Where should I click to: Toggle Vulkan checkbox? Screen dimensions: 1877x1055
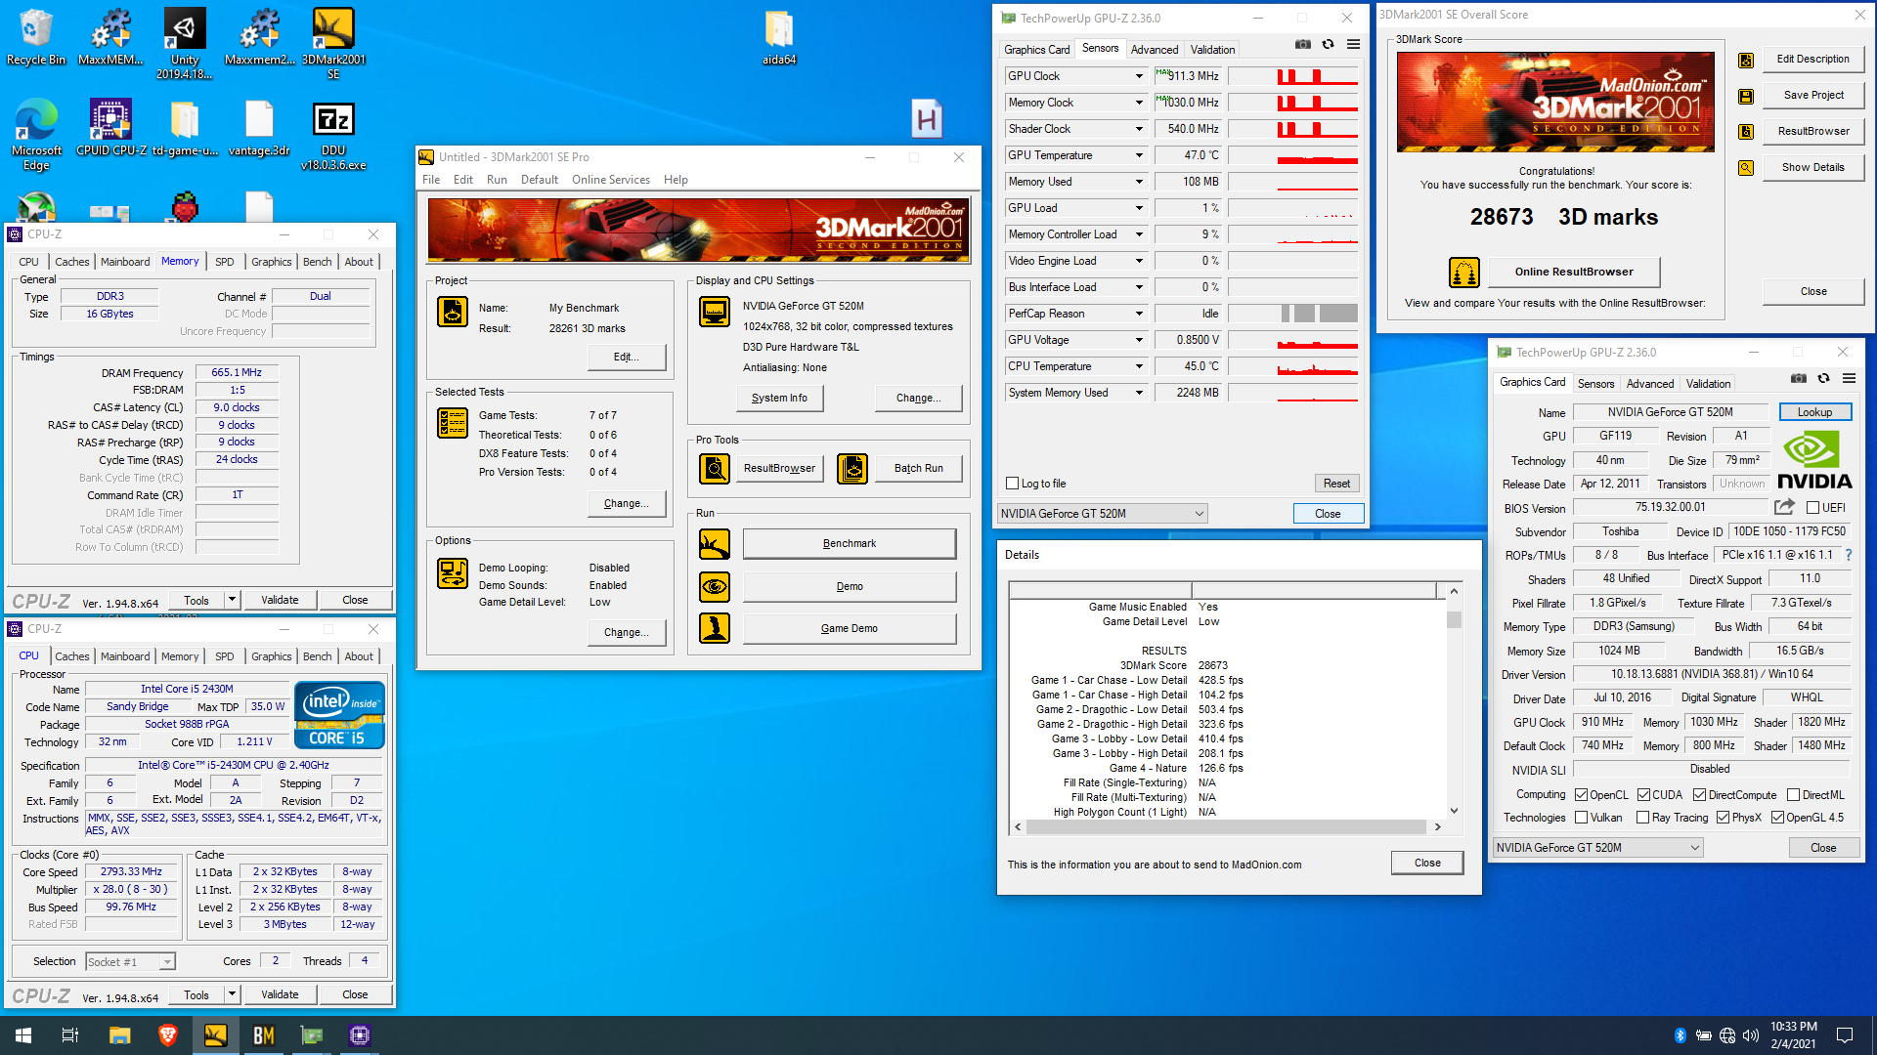click(x=1581, y=818)
